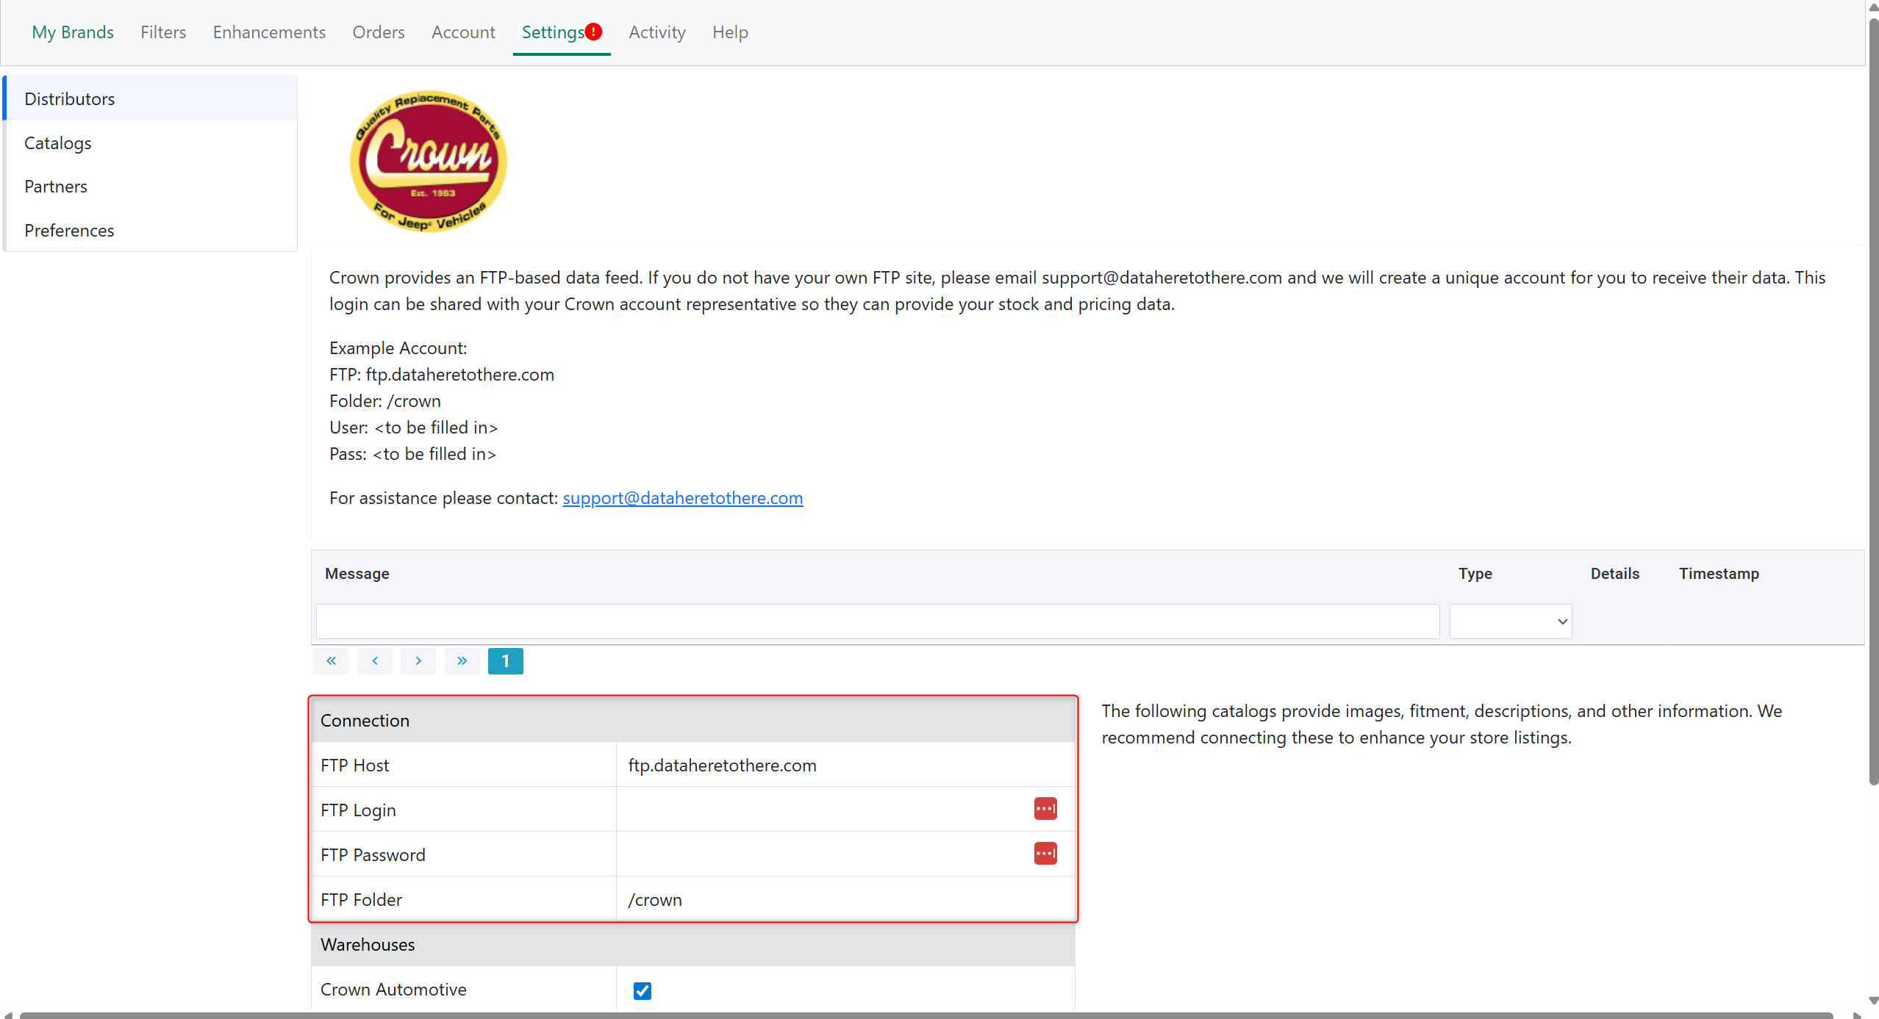Image resolution: width=1879 pixels, height=1019 pixels.
Task: Switch to the My Brands tab
Action: tap(73, 32)
